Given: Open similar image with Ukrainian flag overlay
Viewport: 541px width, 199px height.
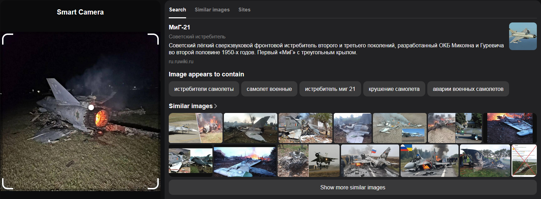Looking at the screenshot, I should pyautogui.click(x=429, y=161).
